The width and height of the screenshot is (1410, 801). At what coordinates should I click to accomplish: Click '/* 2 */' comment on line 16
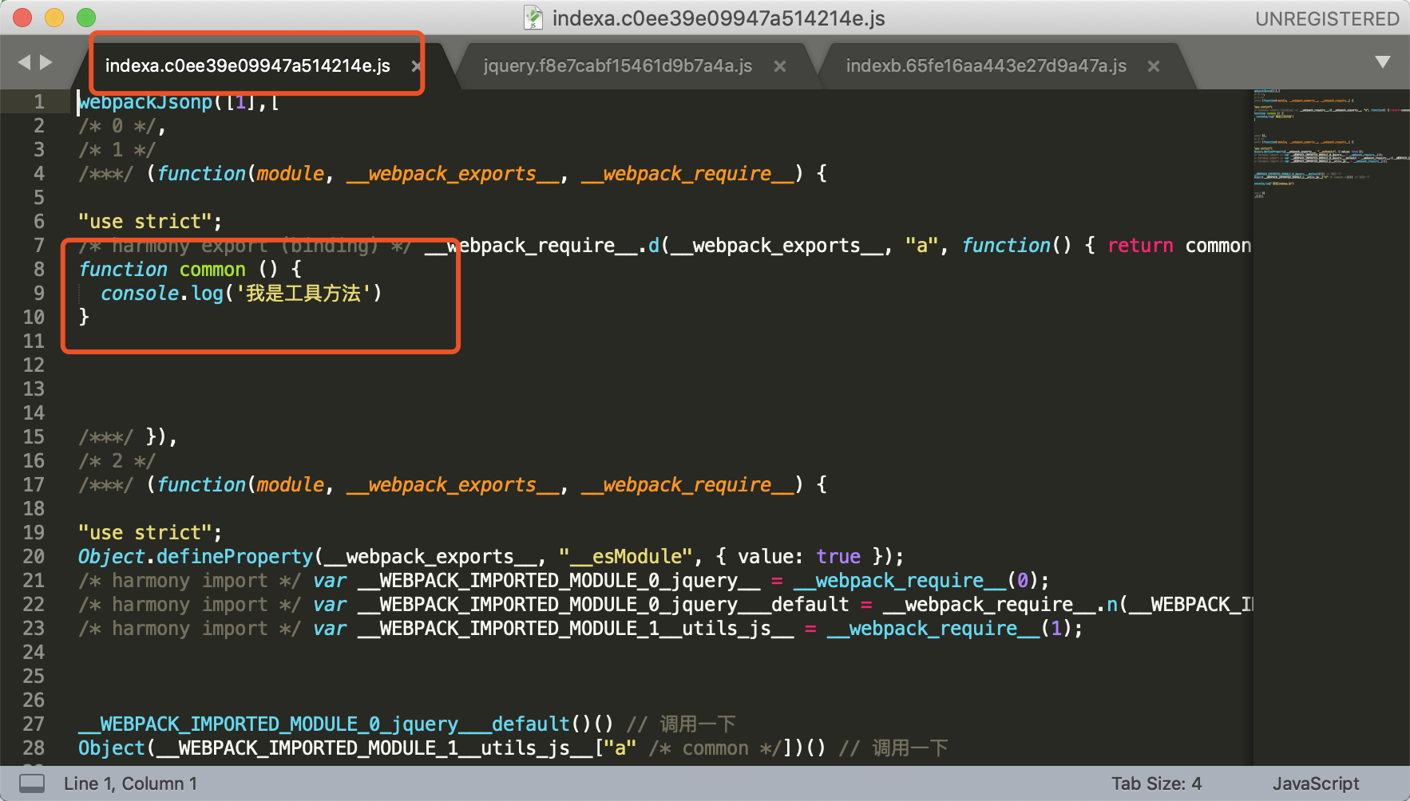117,461
